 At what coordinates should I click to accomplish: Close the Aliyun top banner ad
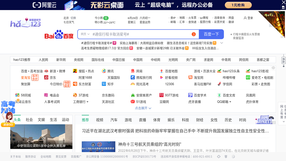click(283, 2)
